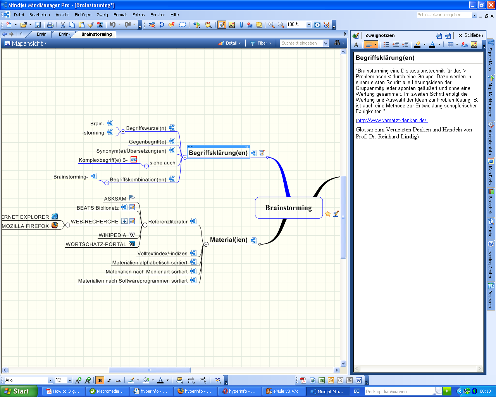Click the Save icon in the main toolbar
The image size is (496, 397).
point(38,25)
